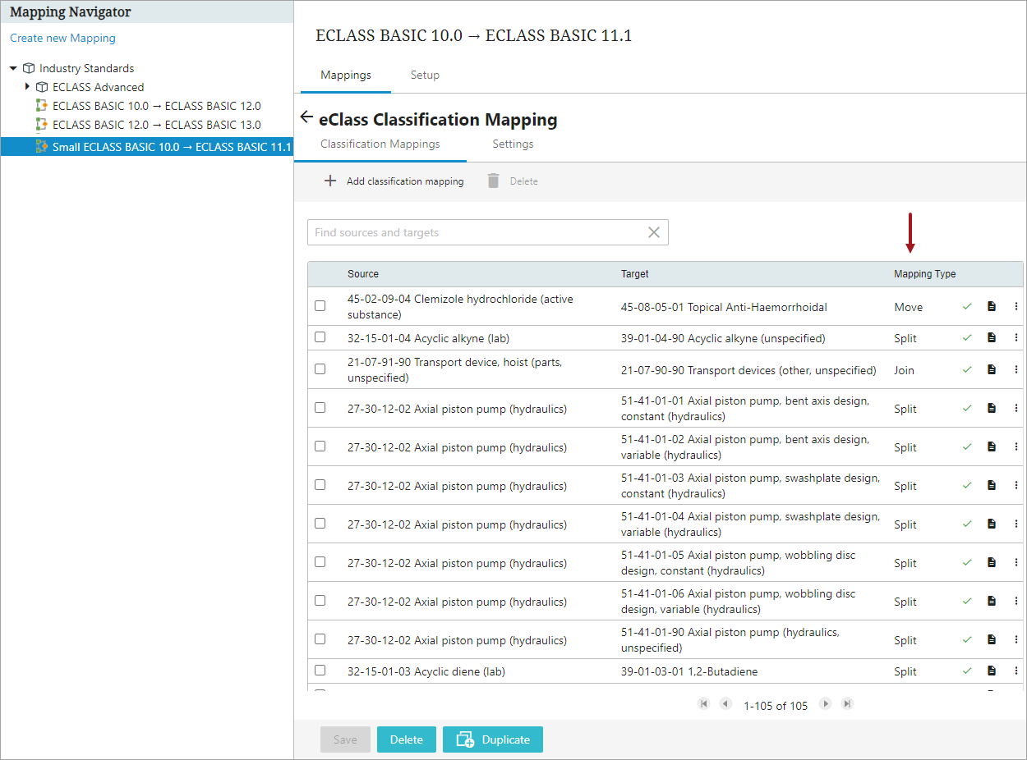Open document icon for Acyclic alkyne row
This screenshot has width=1027, height=760.
[x=992, y=337]
